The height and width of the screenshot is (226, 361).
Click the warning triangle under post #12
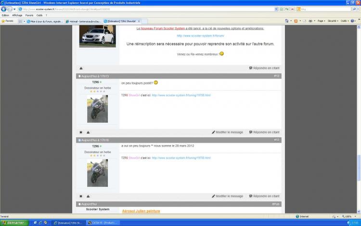point(88,132)
